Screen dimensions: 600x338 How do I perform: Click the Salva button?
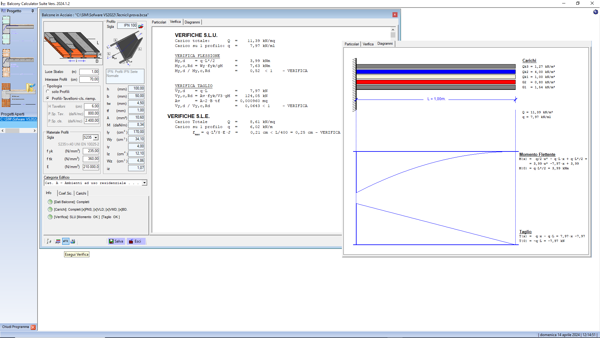tap(116, 241)
